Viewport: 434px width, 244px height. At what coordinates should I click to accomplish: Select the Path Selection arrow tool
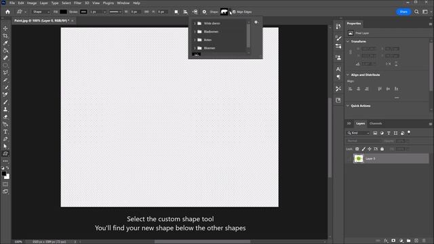click(5, 146)
